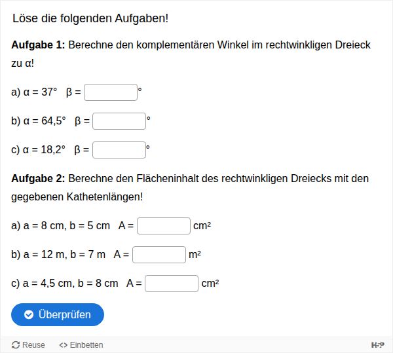Image resolution: width=393 pixels, height=353 pixels.
Task: Select area field for a = 8 cm
Action: 164,226
